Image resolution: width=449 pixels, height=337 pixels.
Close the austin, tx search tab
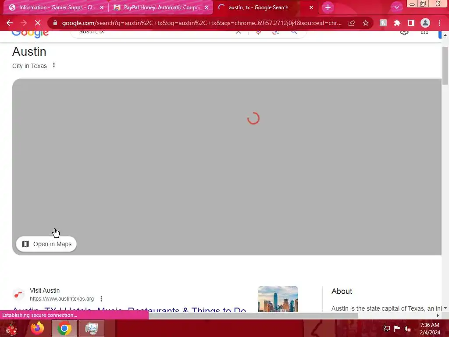[x=311, y=8]
